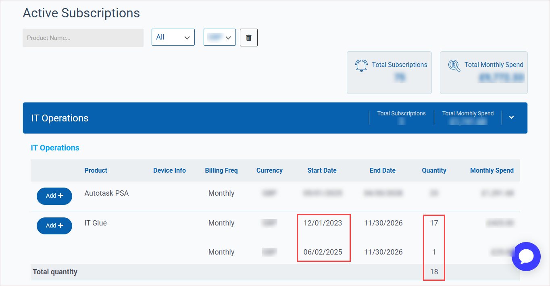Click the magnifier icon on Total Monthly Spend

click(454, 65)
